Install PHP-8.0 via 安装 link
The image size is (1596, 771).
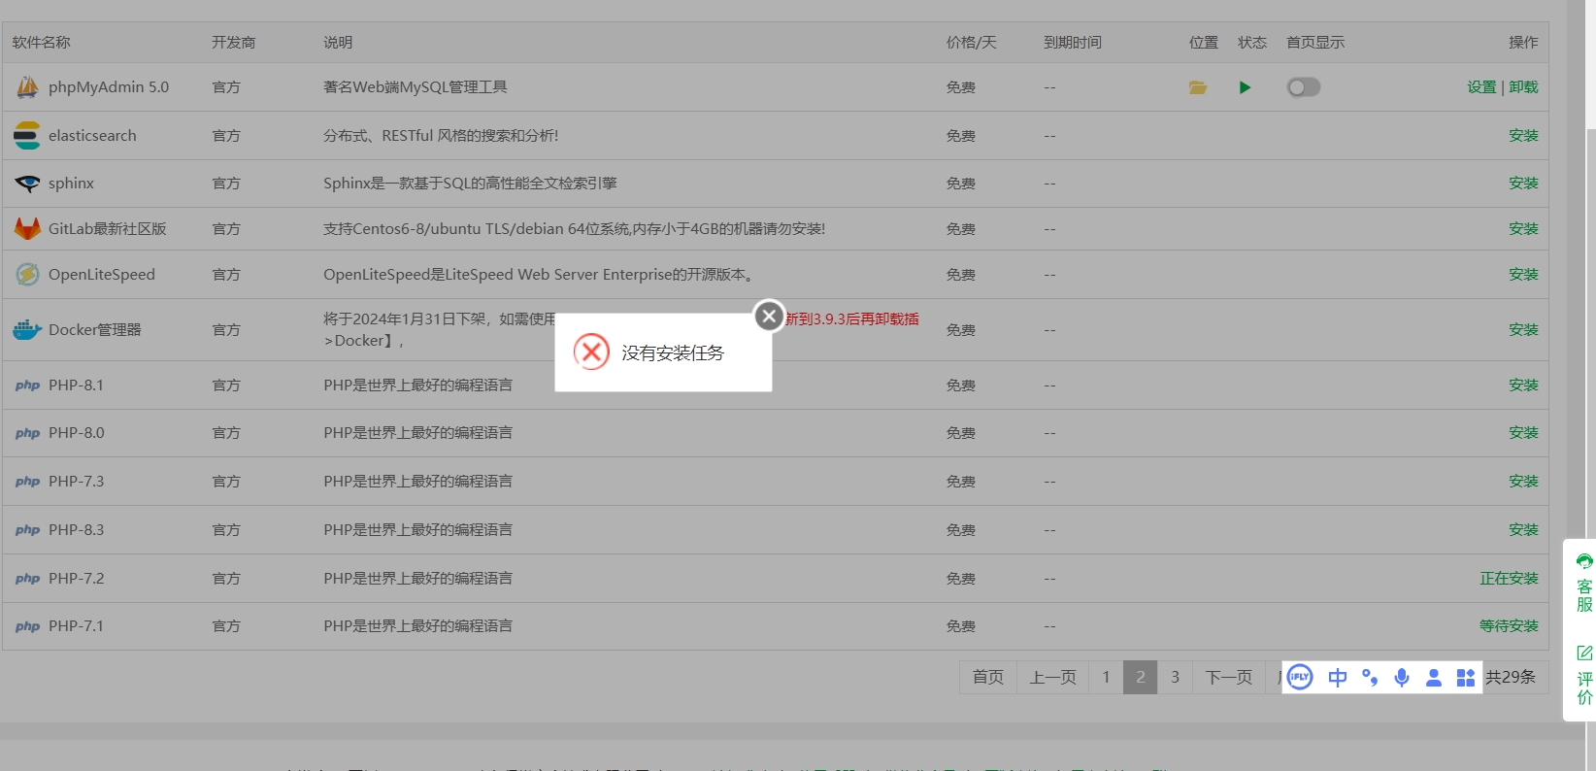point(1523,433)
